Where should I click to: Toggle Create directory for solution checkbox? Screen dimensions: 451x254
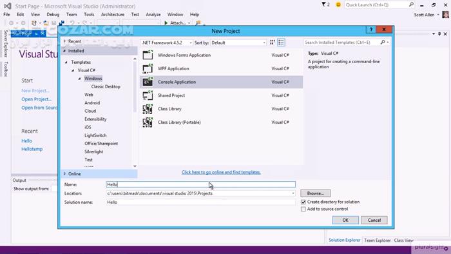(303, 202)
